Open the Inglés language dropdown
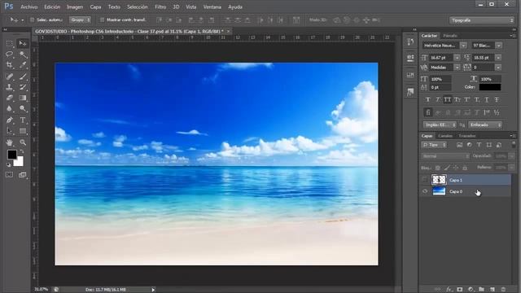The height and width of the screenshot is (293, 521). [440, 125]
